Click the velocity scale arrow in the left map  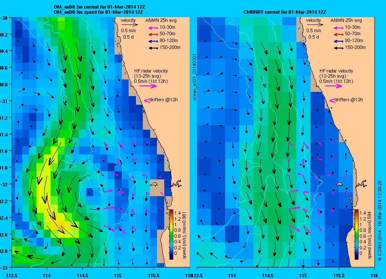(130, 24)
